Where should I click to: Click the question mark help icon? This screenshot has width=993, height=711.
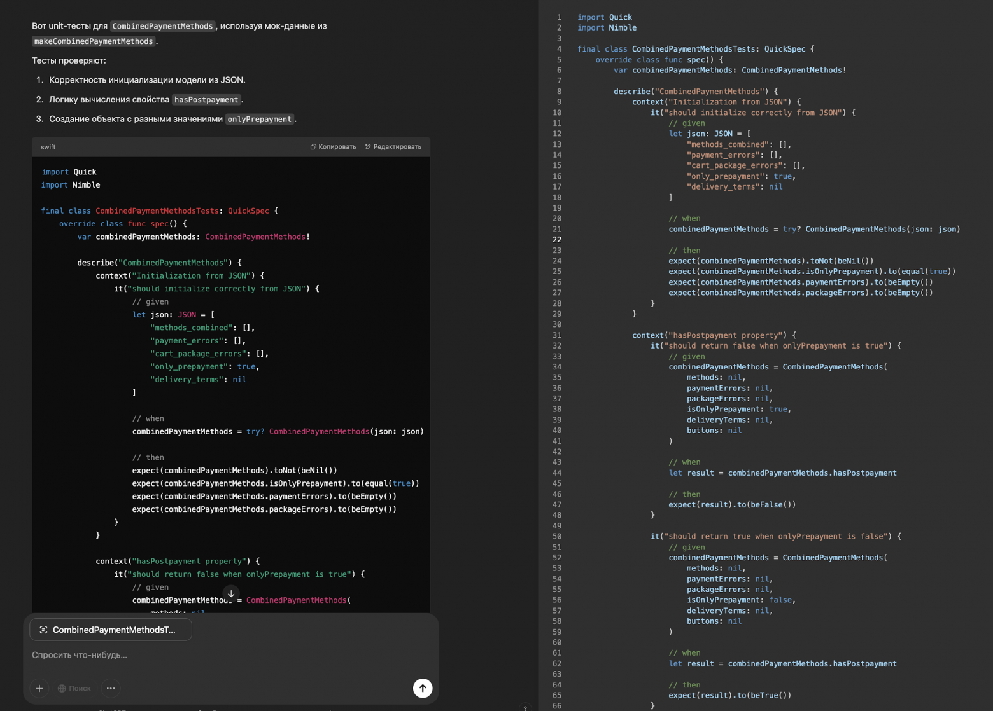[x=525, y=708]
